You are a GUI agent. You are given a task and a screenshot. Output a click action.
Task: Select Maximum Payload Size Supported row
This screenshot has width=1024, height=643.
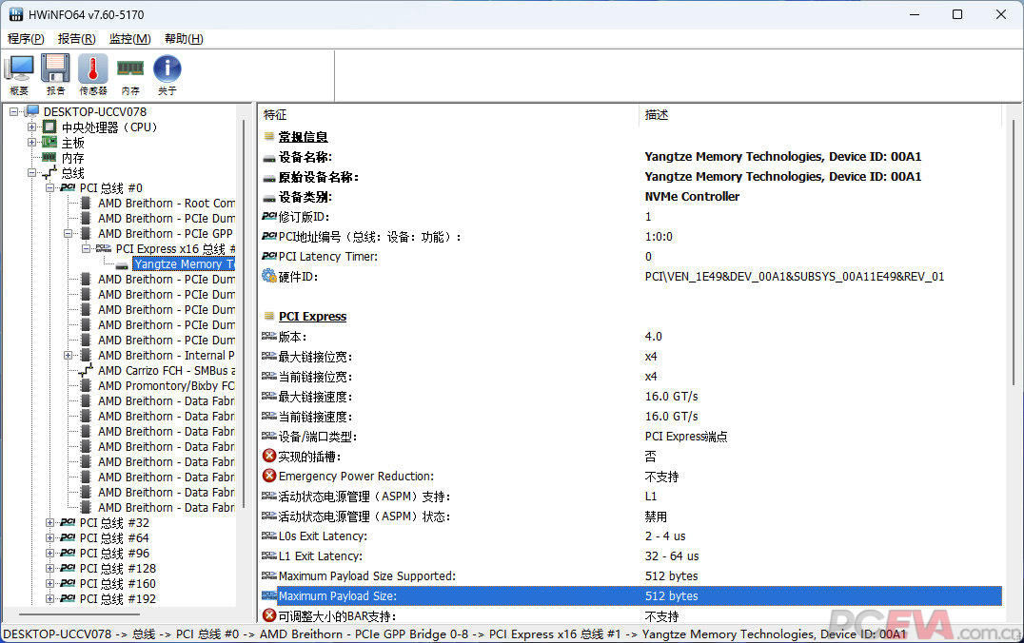[631, 575]
